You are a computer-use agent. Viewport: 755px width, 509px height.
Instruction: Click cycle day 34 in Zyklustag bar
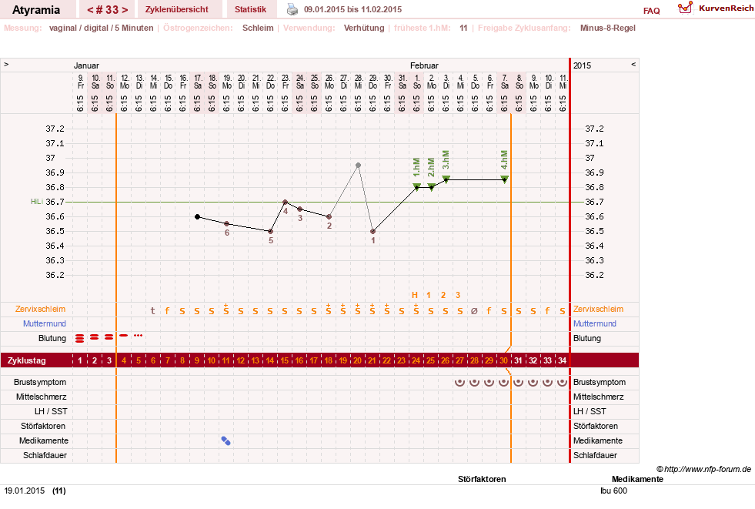[562, 360]
